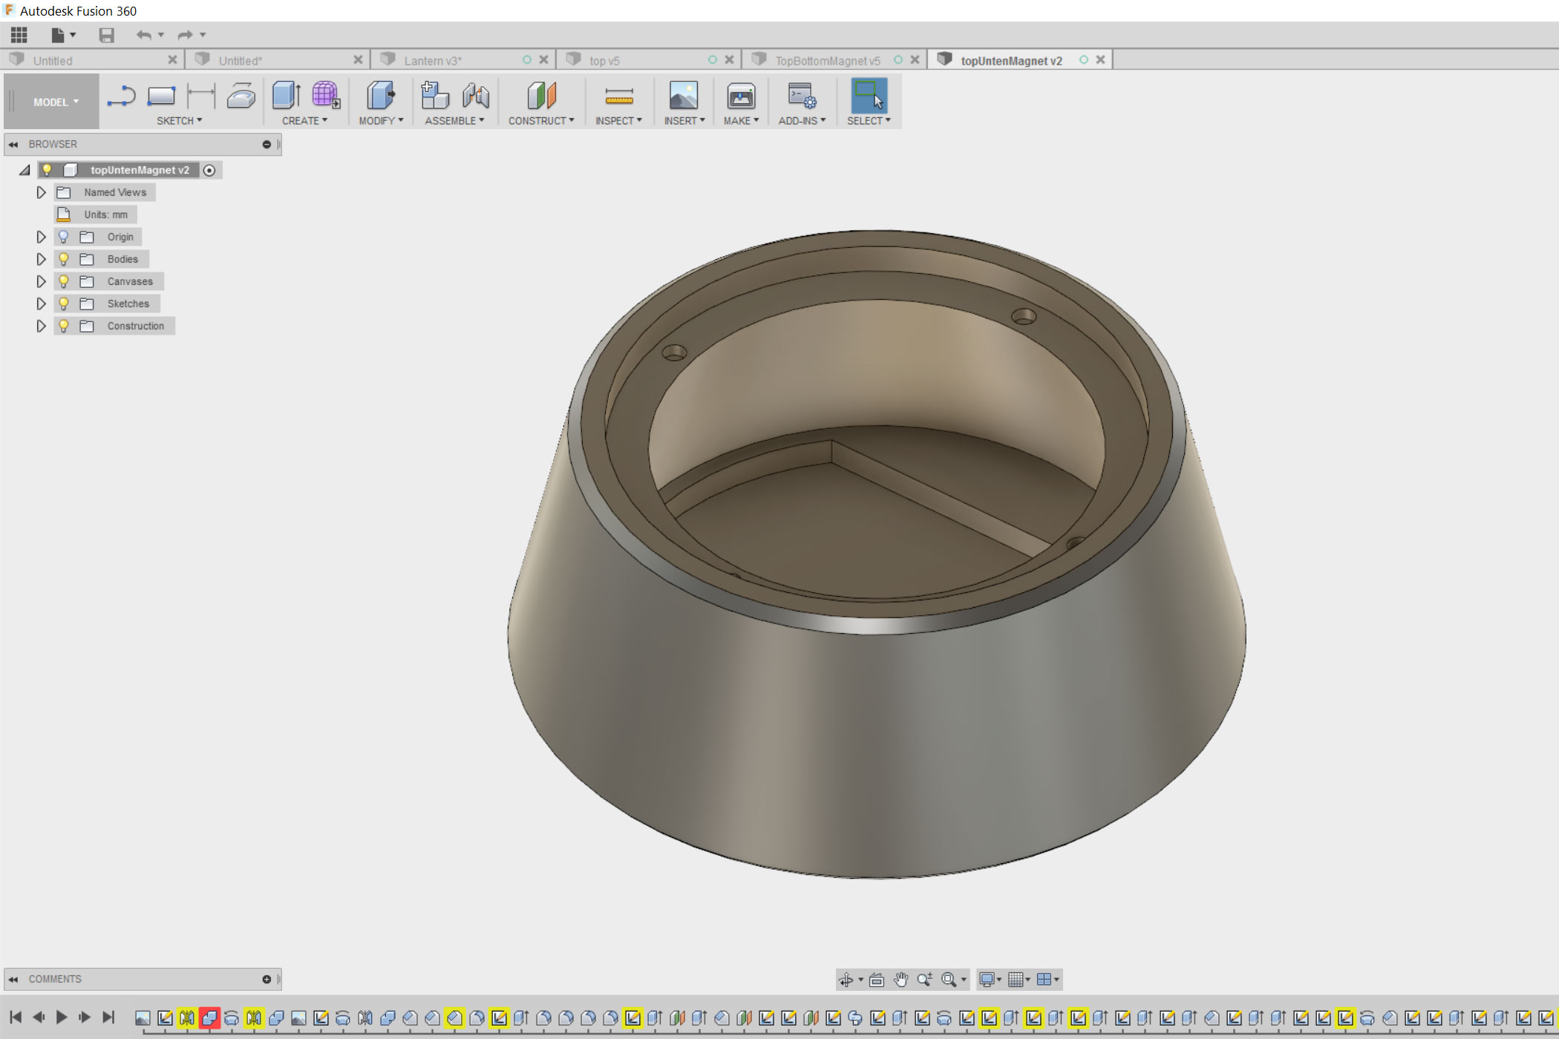This screenshot has width=1559, height=1039.
Task: Toggle visibility of the Sketches folder
Action: pyautogui.click(x=64, y=304)
